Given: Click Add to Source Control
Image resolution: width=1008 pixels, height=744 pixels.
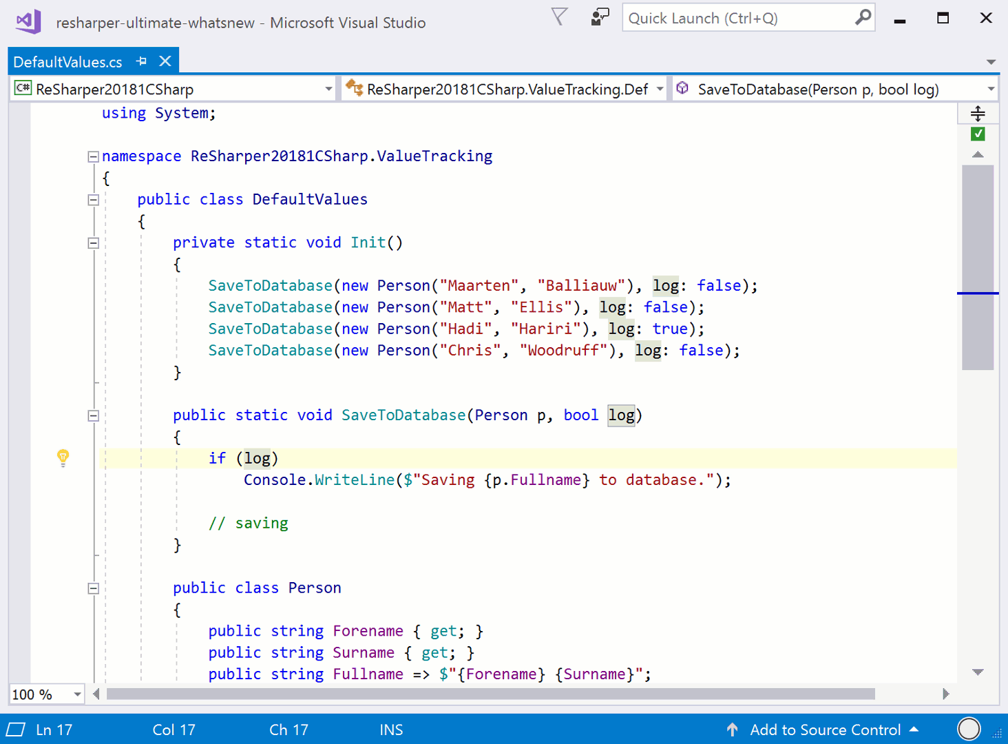Looking at the screenshot, I should (826, 729).
